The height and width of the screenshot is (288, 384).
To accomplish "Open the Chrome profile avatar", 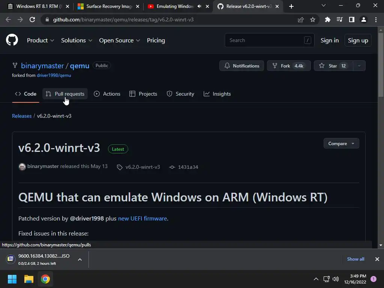I will click(x=363, y=19).
